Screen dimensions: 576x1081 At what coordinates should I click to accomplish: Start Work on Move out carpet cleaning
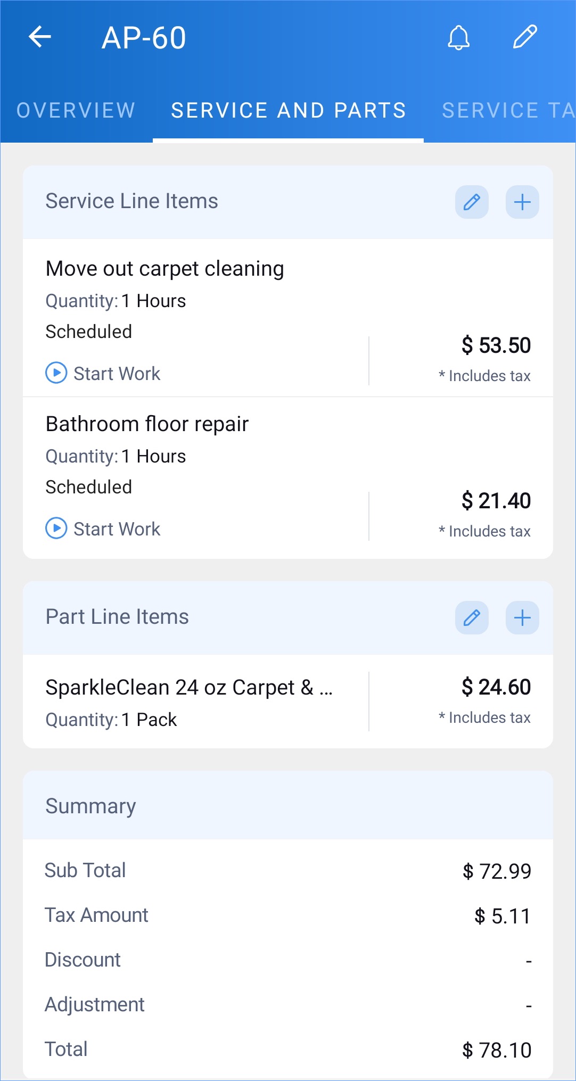[x=103, y=373]
